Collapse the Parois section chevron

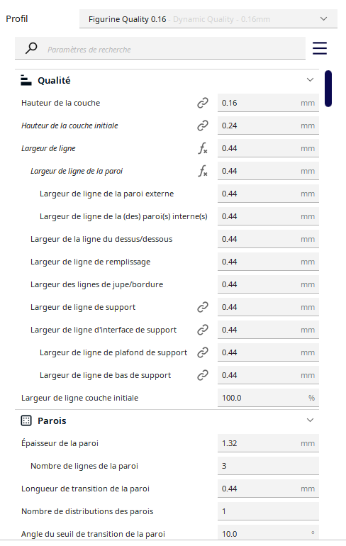click(x=310, y=420)
